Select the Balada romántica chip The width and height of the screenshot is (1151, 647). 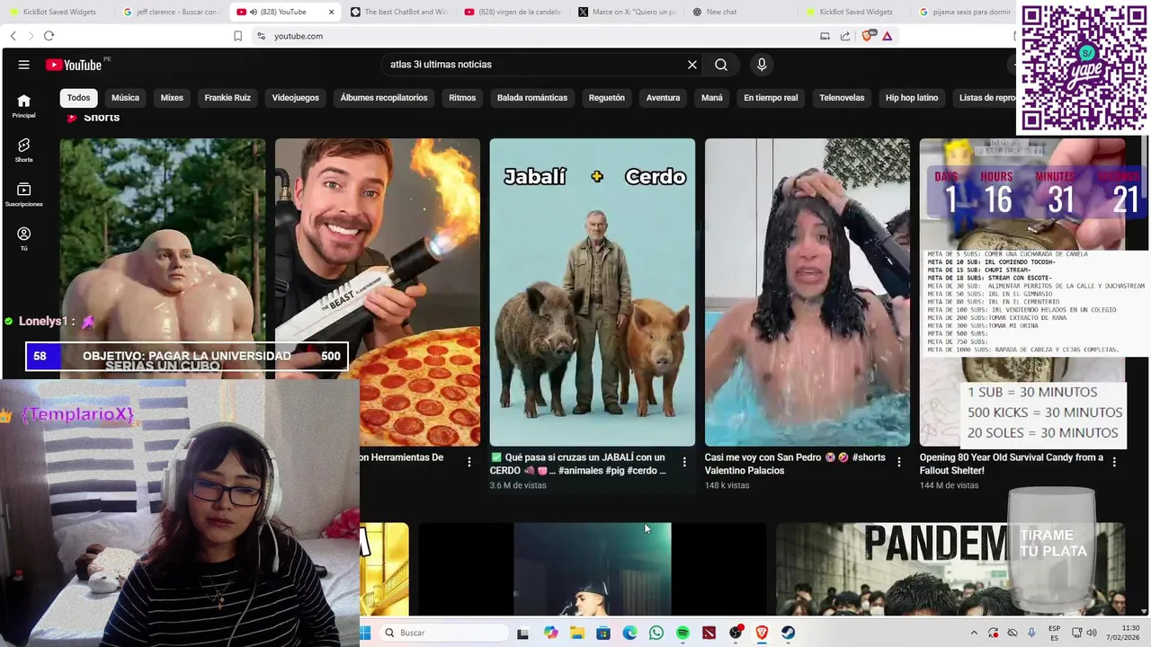pos(532,98)
